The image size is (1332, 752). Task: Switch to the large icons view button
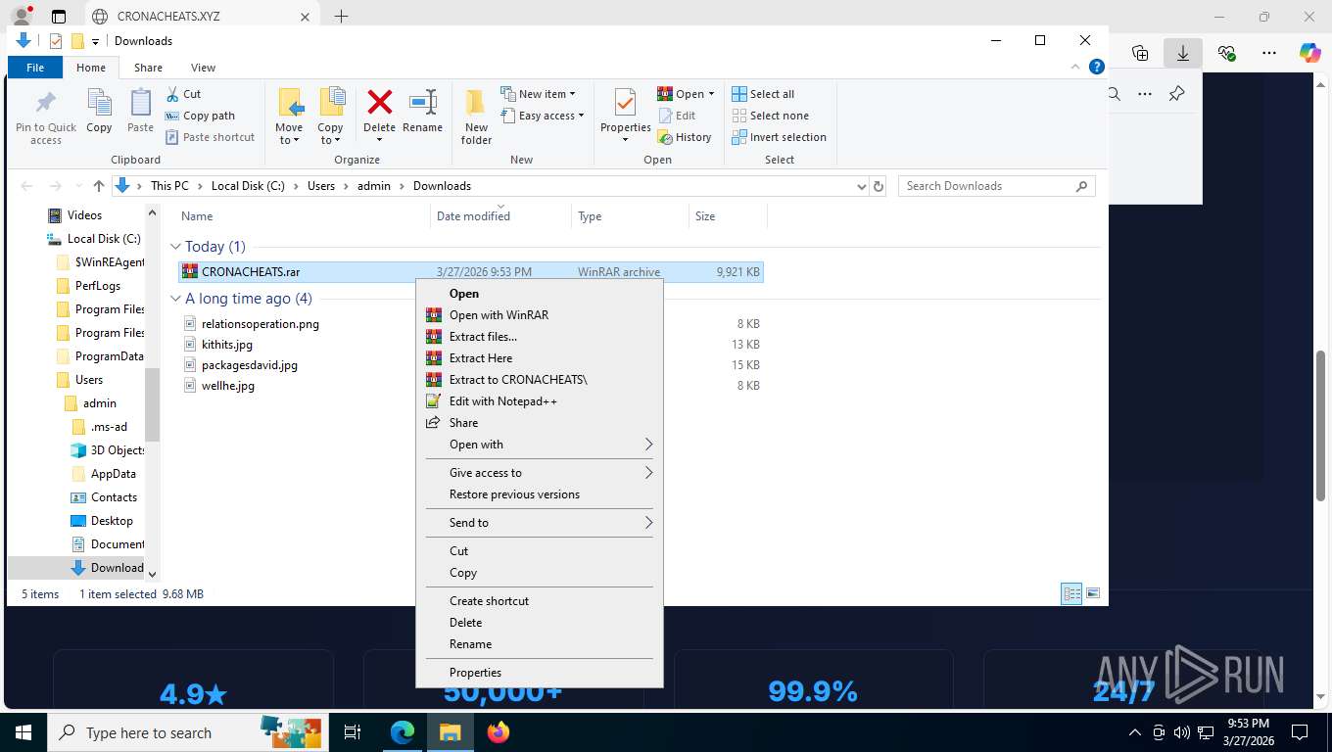1093,594
